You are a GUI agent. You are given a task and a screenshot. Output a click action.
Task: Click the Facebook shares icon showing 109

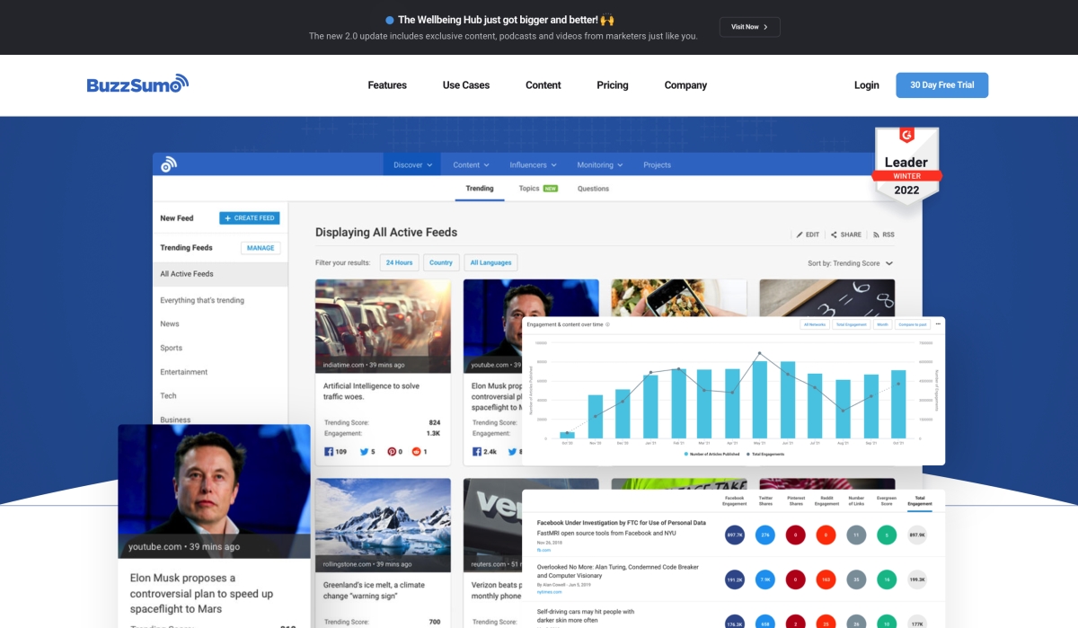(329, 451)
